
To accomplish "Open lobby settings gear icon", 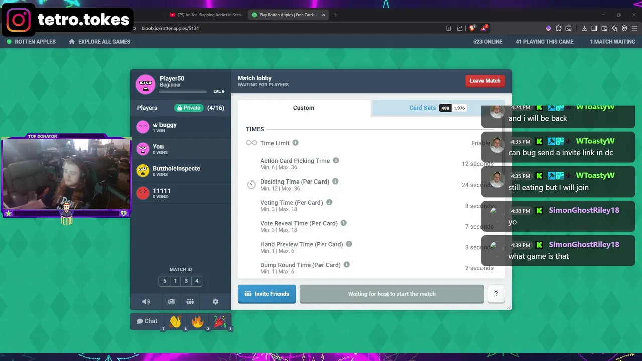I will pyautogui.click(x=215, y=302).
